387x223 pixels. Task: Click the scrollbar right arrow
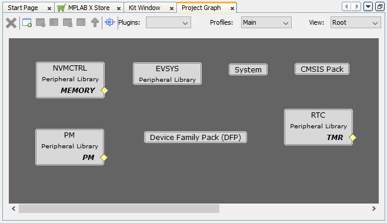(x=374, y=209)
